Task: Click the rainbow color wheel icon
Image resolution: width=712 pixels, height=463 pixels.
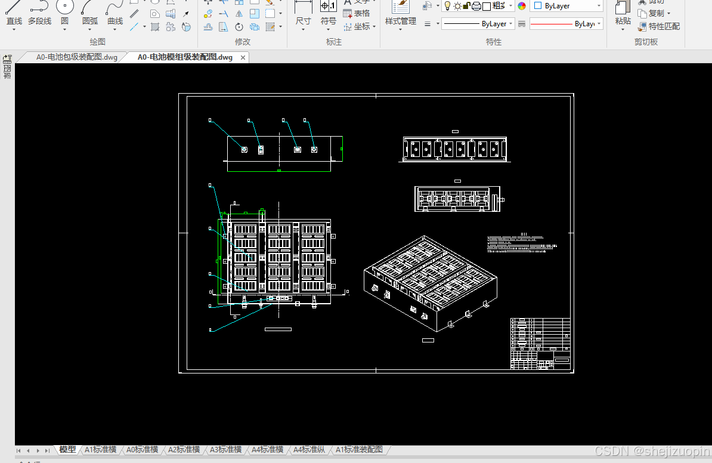Action: click(522, 6)
